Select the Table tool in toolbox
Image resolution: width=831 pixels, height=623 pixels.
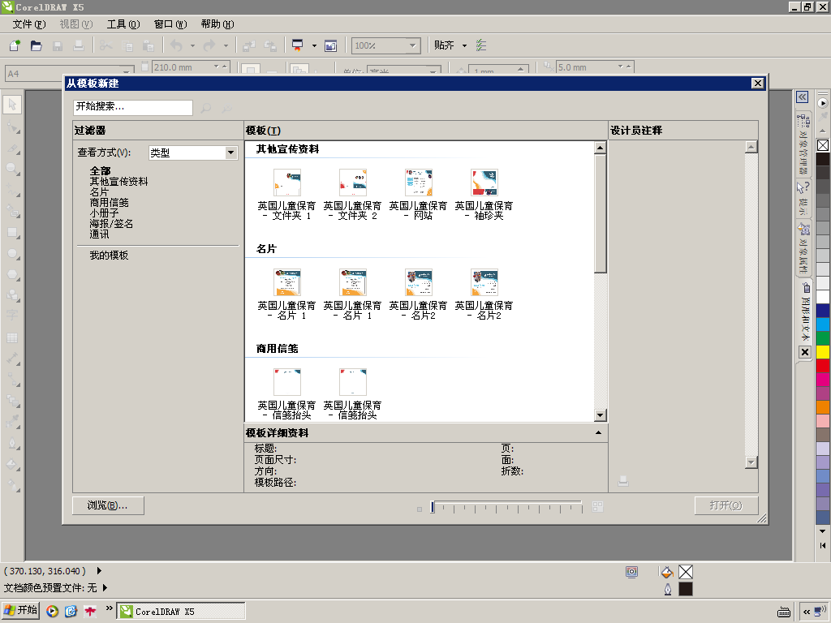pyautogui.click(x=13, y=337)
